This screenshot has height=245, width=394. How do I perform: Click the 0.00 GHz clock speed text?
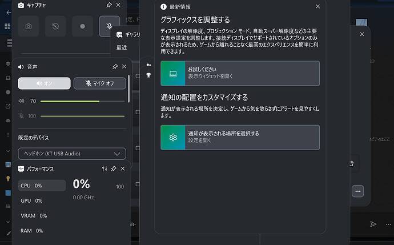[83, 198]
